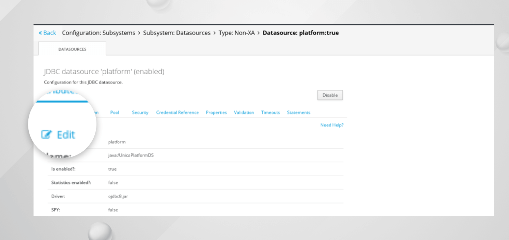Select the Properties tab
Image resolution: width=509 pixels, height=240 pixels.
(x=216, y=112)
